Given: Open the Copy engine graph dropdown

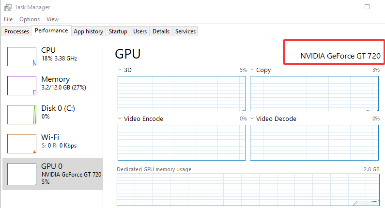Looking at the screenshot, I should coord(252,70).
